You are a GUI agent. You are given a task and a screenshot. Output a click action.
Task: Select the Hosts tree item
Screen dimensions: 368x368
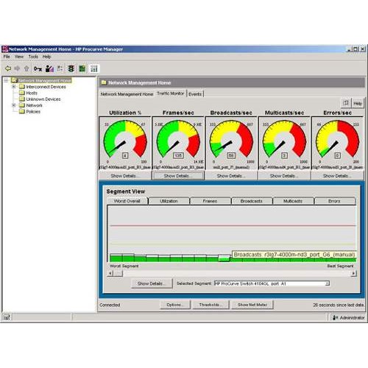[x=32, y=93]
